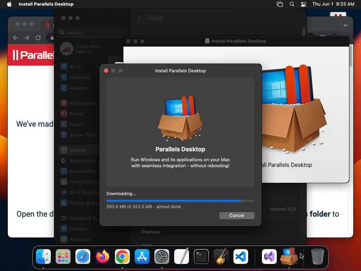Open Visual Studio Code from the Dock
The width and height of the screenshot is (361, 271).
pyautogui.click(x=240, y=257)
